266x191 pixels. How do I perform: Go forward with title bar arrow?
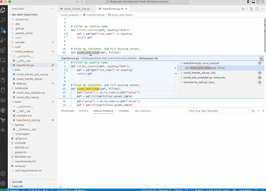(82, 1)
